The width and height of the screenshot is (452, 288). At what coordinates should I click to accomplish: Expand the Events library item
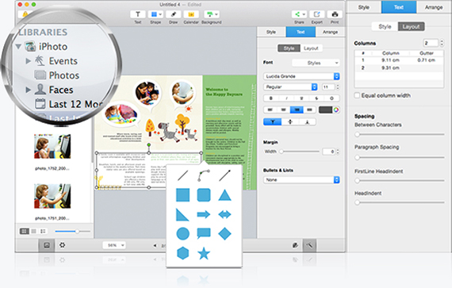point(28,61)
